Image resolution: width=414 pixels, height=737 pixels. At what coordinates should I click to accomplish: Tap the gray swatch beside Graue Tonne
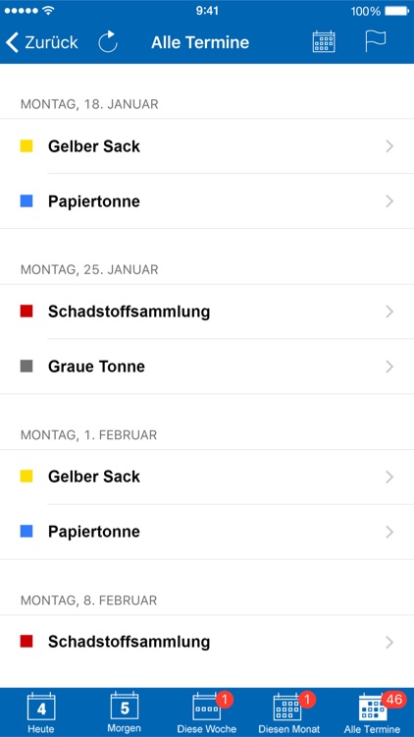[x=26, y=367]
